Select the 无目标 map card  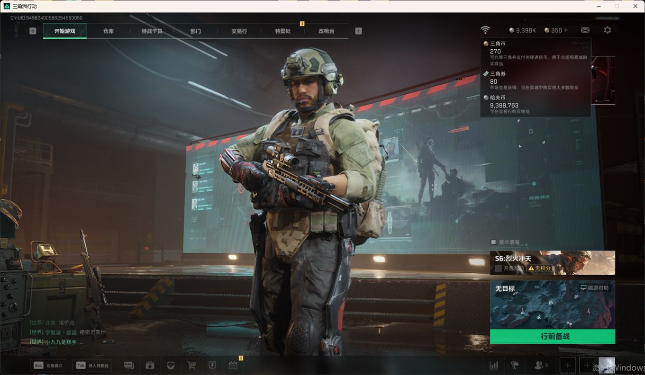pyautogui.click(x=553, y=305)
